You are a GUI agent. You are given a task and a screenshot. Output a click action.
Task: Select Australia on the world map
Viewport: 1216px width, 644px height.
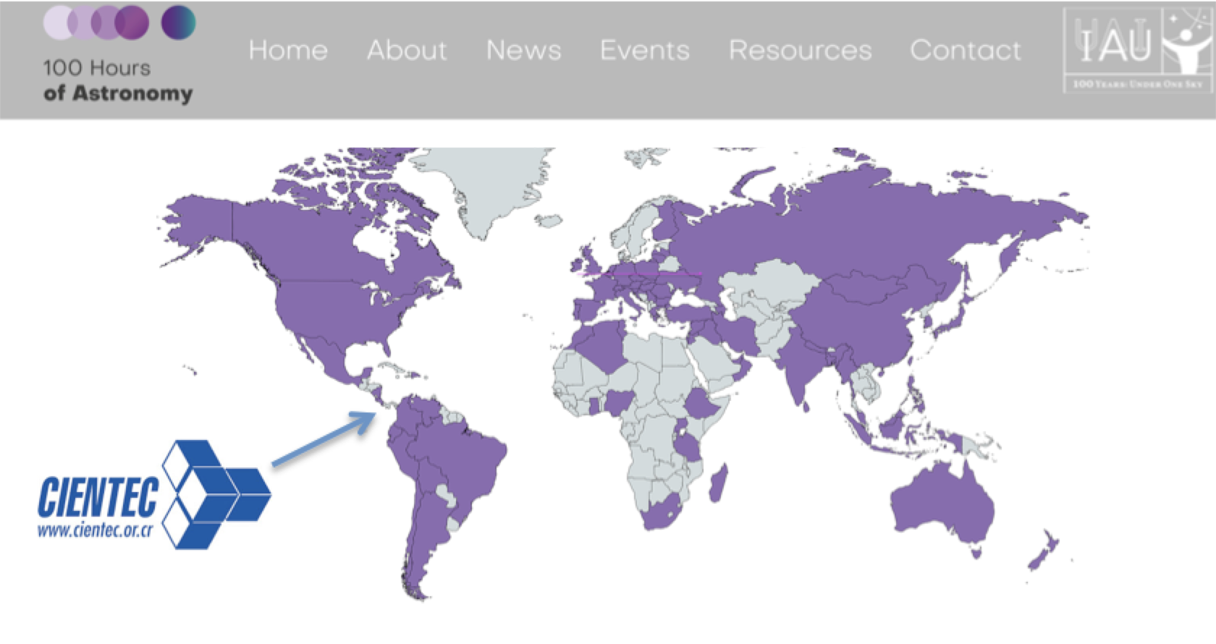pos(941,507)
